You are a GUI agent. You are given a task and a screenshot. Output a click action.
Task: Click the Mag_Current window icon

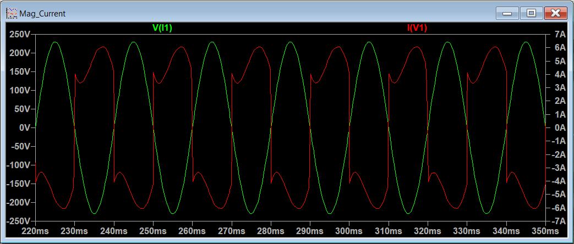coord(12,14)
